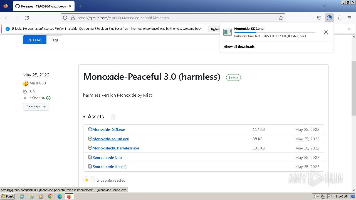Click zip file icon beside Source code (zip)

[90, 157]
